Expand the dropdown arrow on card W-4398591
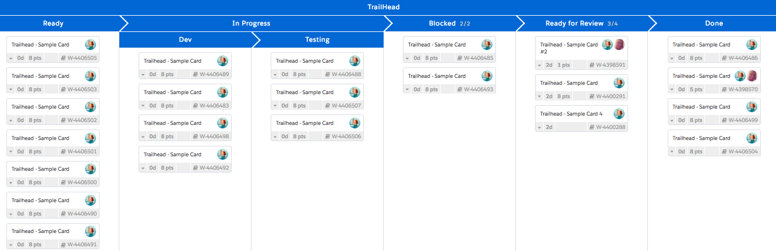 click(540, 65)
